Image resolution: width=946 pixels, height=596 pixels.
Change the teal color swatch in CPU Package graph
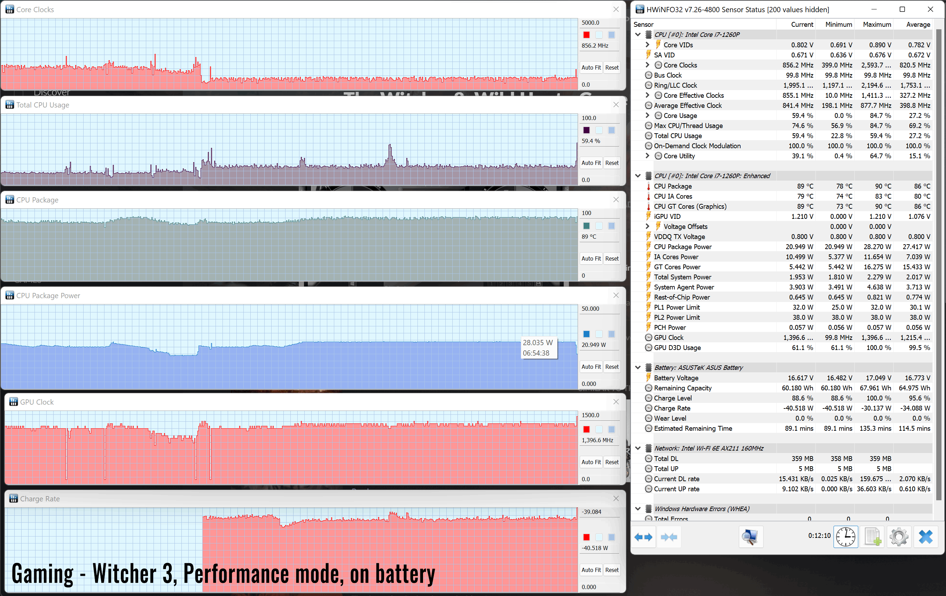pos(586,226)
